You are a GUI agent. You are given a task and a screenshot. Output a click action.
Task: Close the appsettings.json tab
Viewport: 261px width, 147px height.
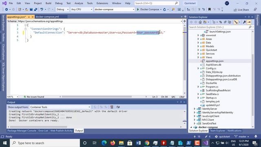33,17
